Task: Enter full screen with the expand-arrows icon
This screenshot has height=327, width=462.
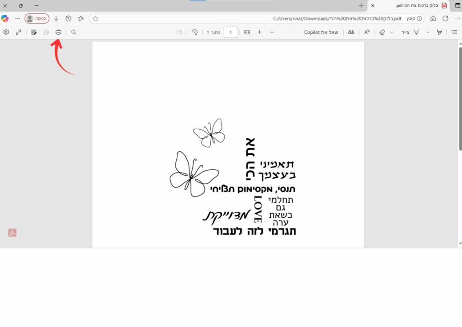Action: 18,32
